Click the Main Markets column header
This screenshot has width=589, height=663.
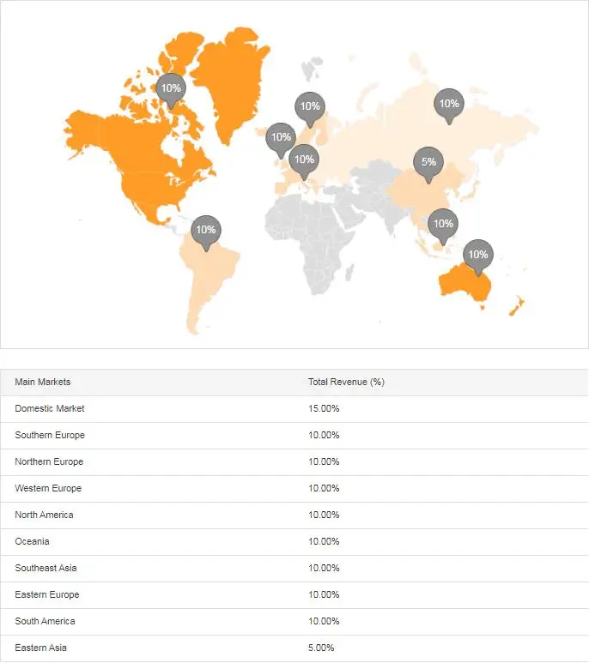pos(43,382)
